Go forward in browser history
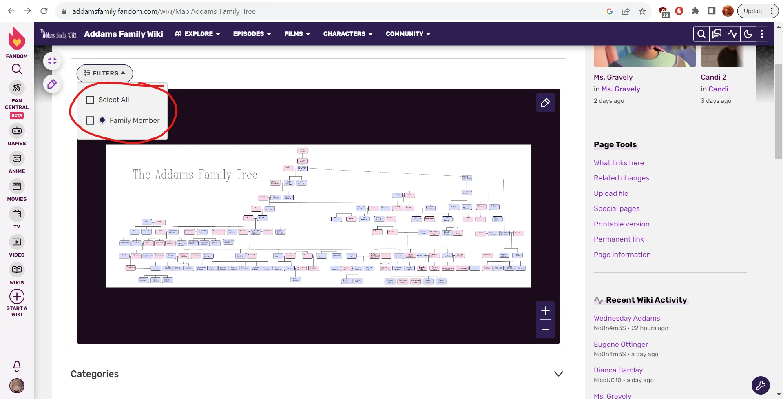The height and width of the screenshot is (399, 783). pyautogui.click(x=27, y=11)
